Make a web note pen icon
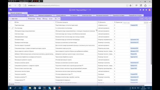The width and height of the screenshot is (160, 90). tap(141, 5)
